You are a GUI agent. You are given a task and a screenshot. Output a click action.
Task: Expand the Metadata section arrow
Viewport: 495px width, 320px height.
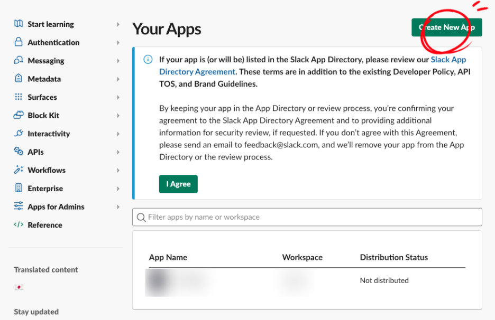click(x=118, y=79)
